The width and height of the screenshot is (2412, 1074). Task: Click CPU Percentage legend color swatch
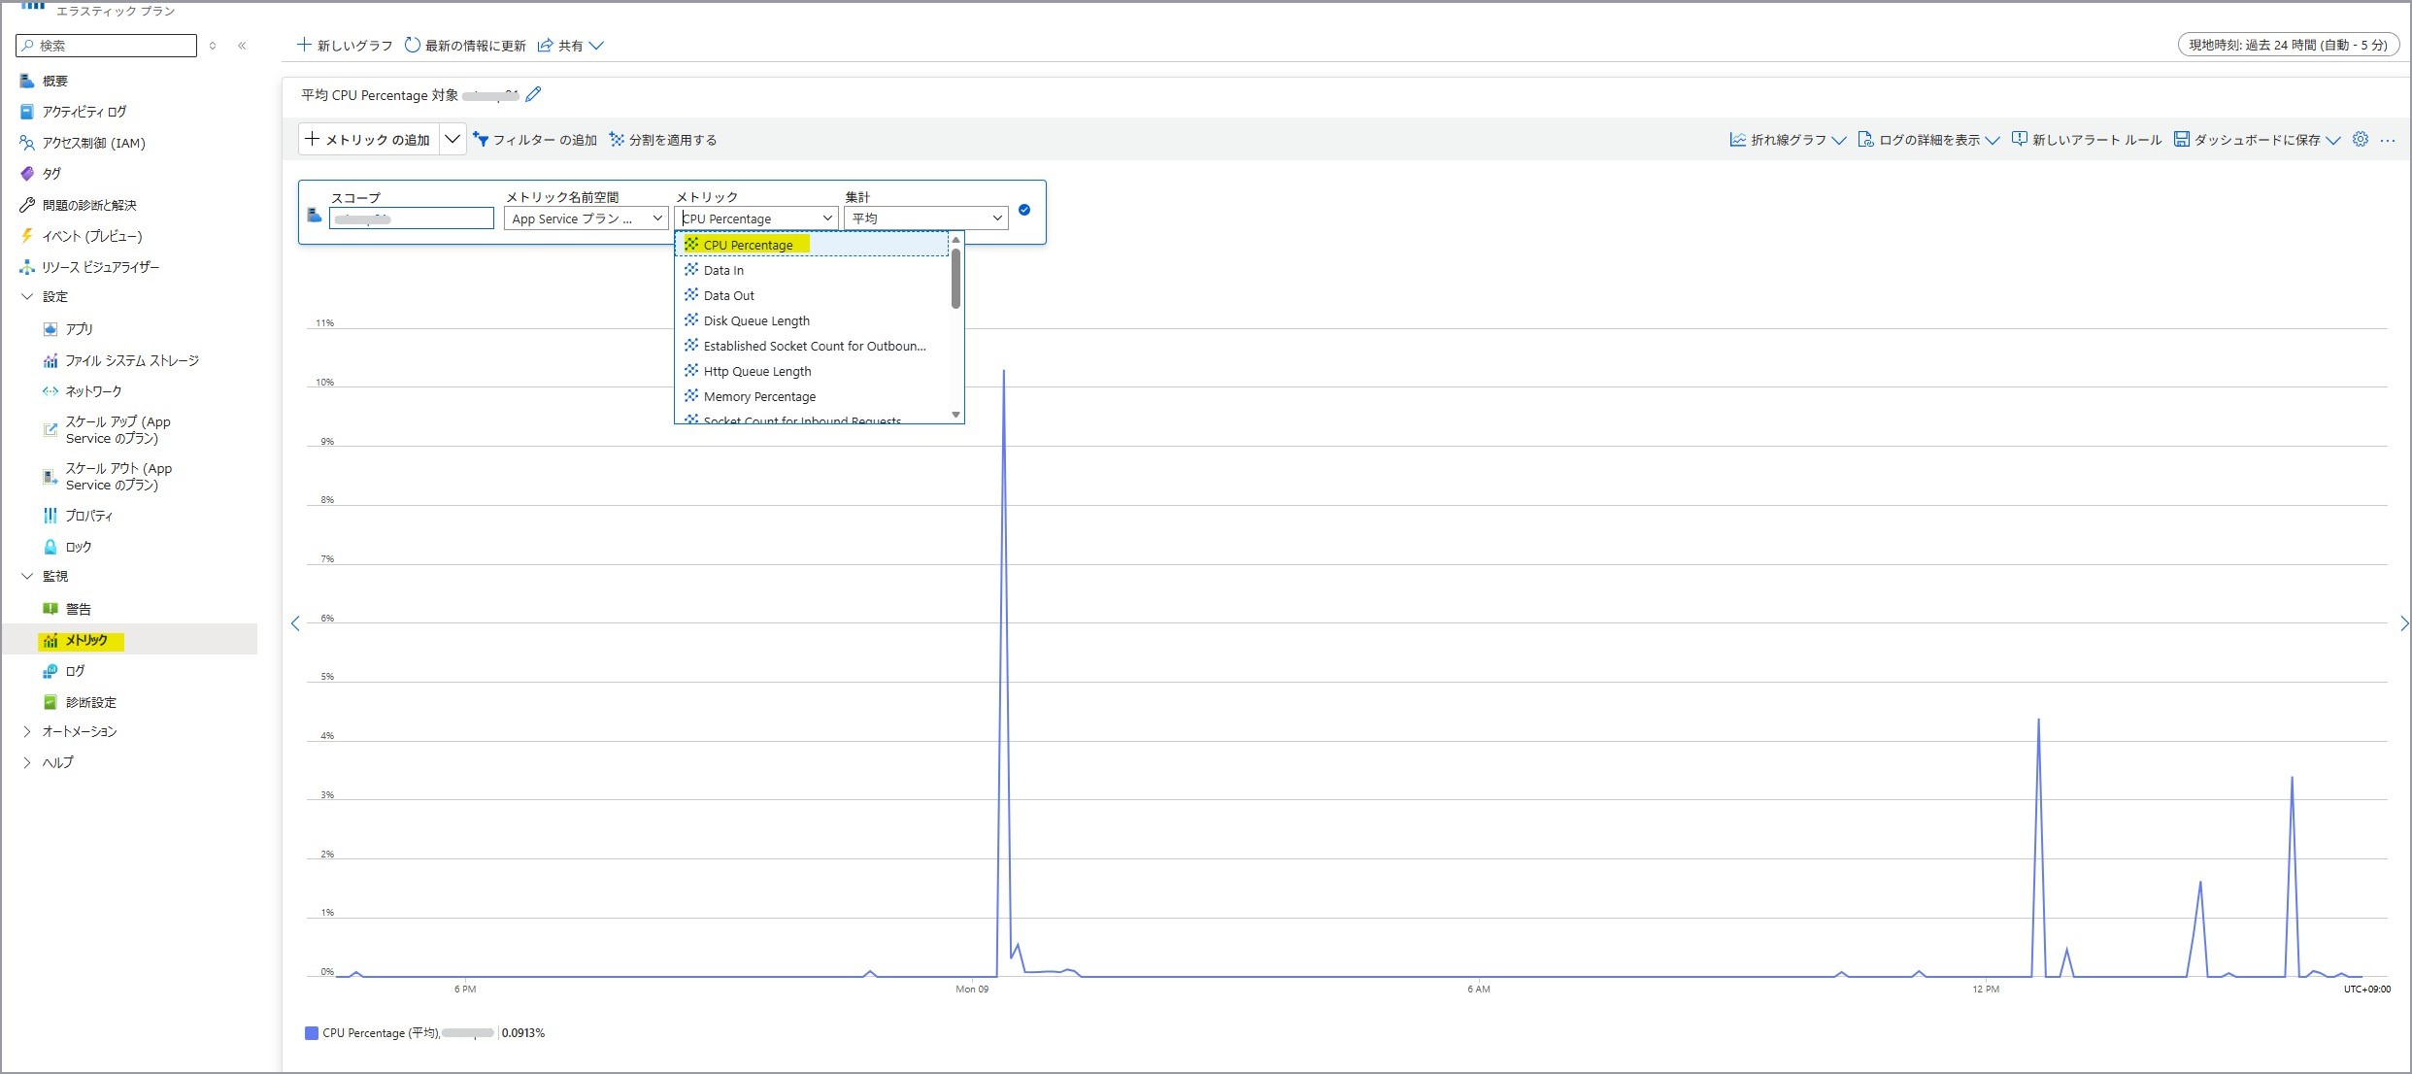click(312, 1033)
